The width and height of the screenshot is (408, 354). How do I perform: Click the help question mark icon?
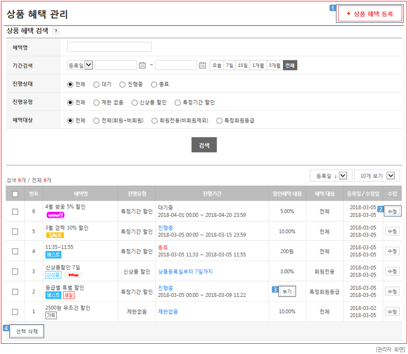[56, 31]
